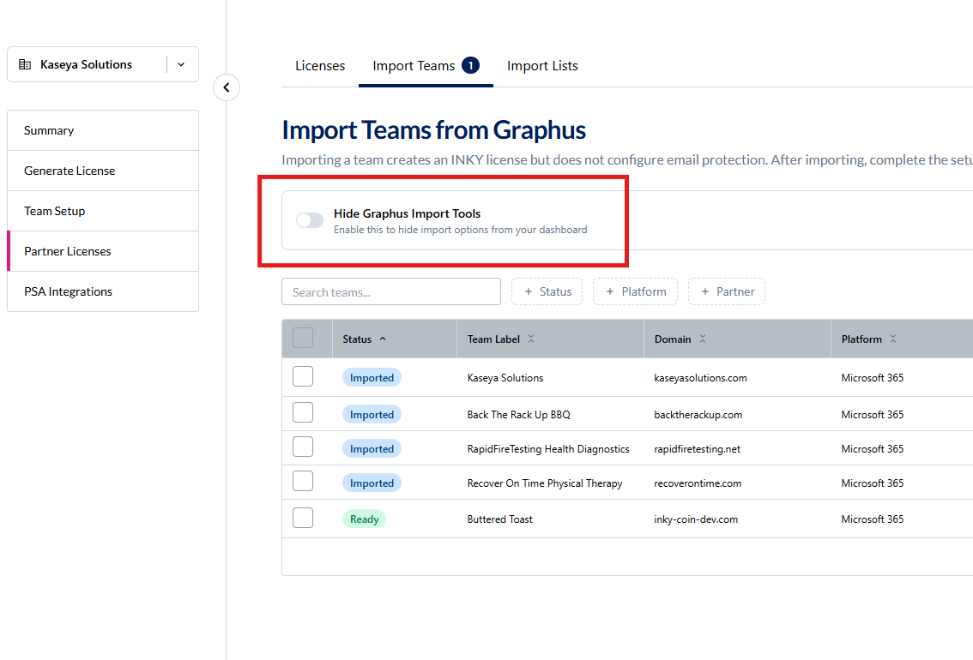
Task: Click the Team Label sort icon
Action: [531, 339]
